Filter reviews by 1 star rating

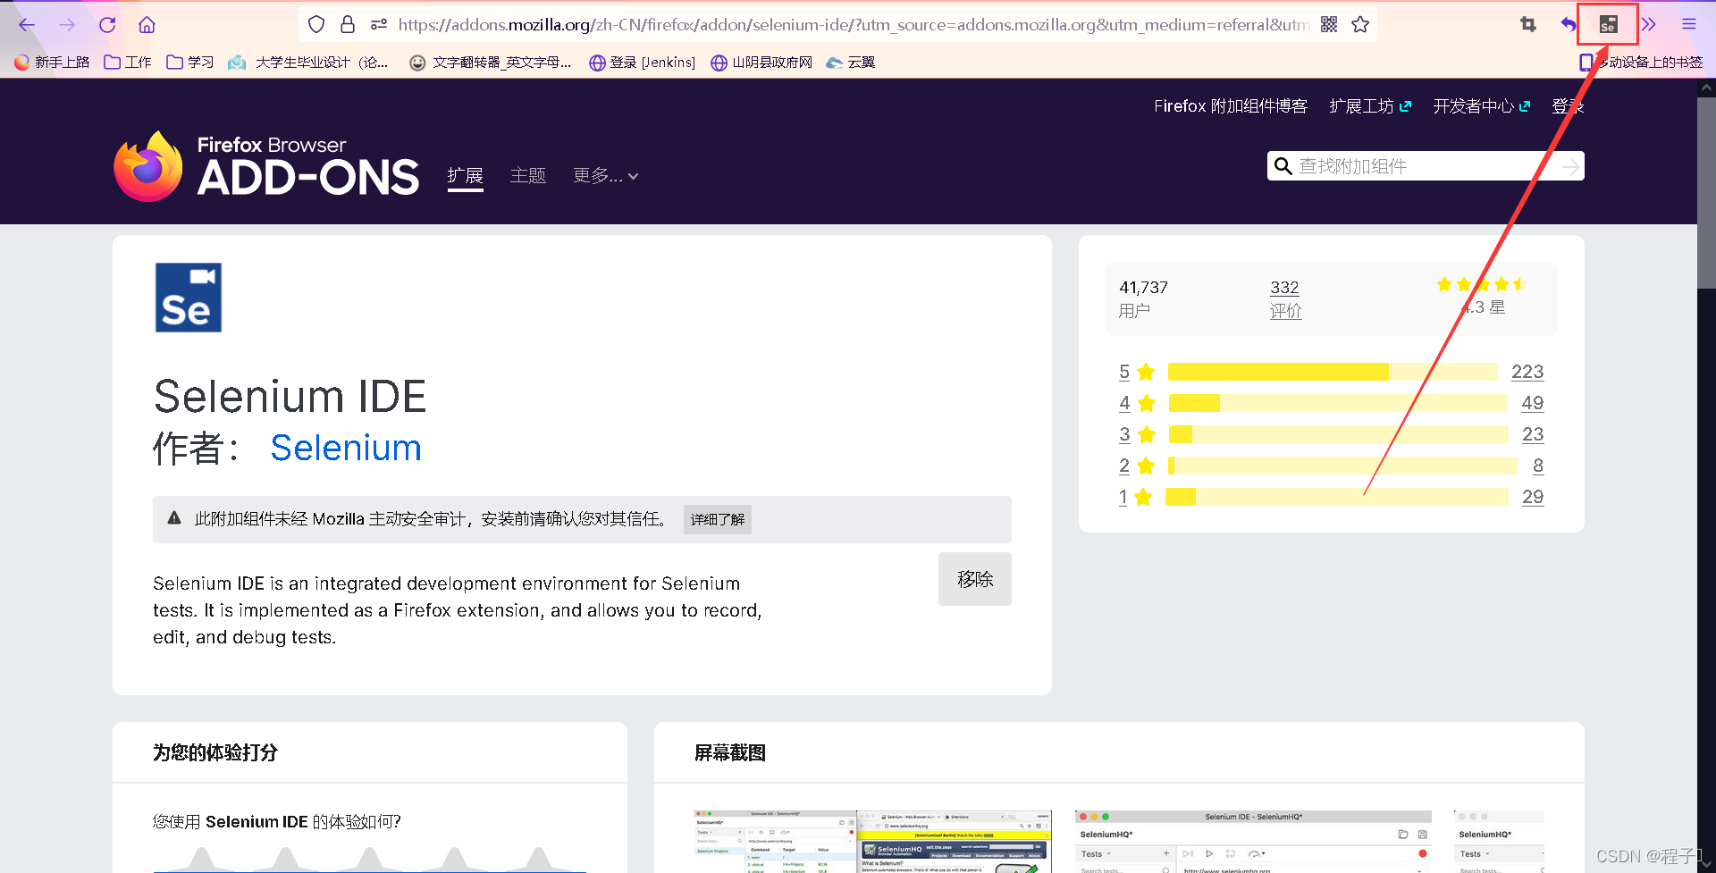(x=1135, y=497)
